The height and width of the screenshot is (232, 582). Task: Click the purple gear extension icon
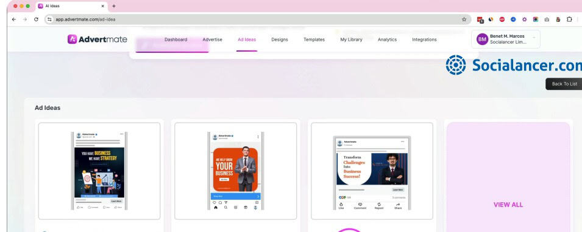525,19
